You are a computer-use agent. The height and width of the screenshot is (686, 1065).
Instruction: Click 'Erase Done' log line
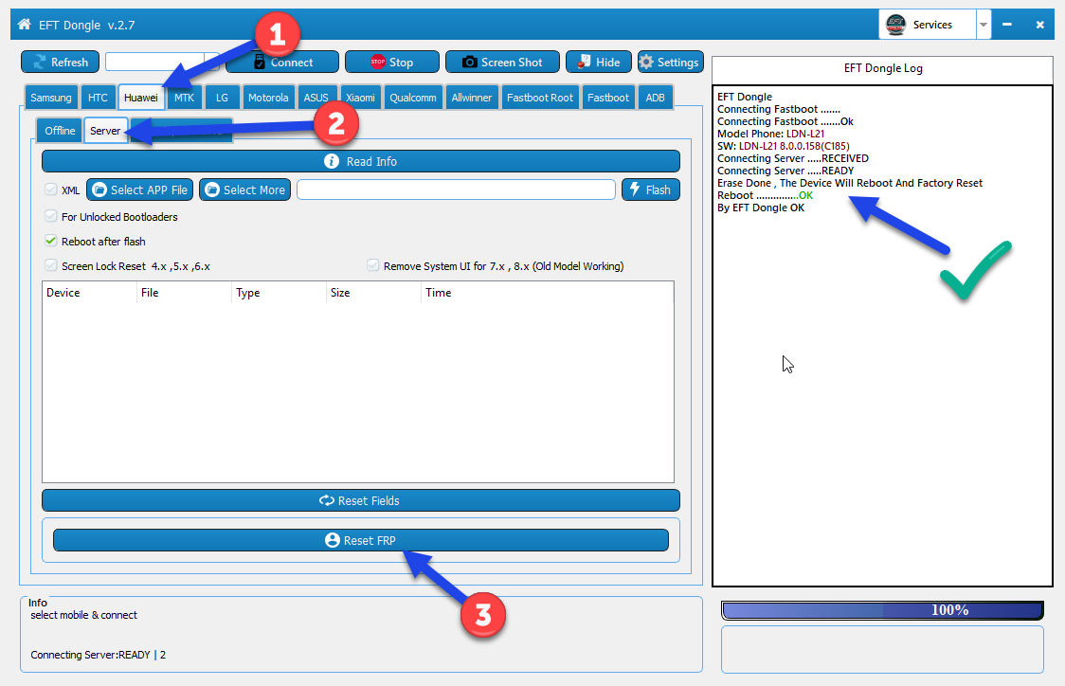tap(850, 183)
